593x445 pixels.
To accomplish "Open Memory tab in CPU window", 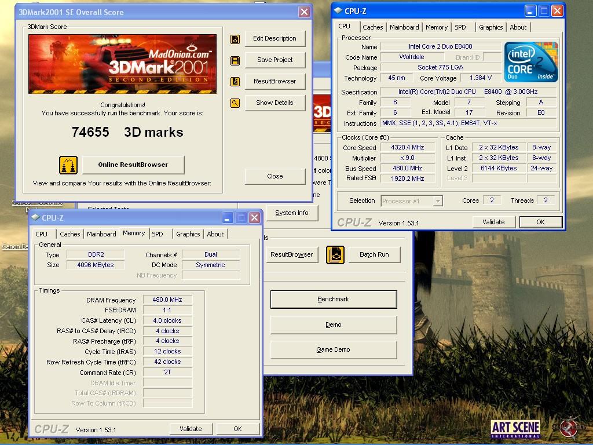I will 437,27.
